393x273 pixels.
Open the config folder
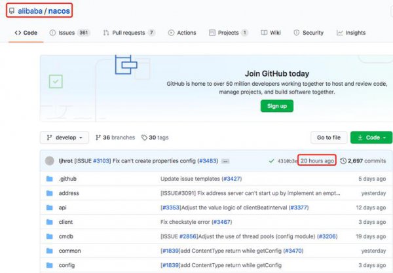(67, 265)
